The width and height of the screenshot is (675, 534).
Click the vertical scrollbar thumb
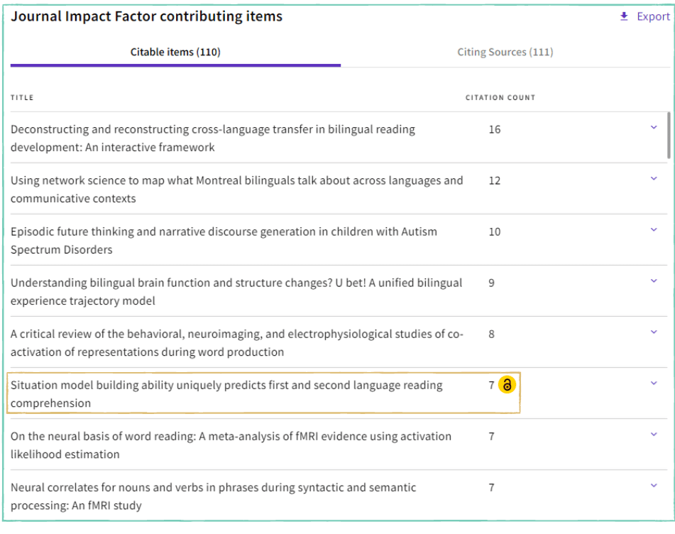pos(668,135)
